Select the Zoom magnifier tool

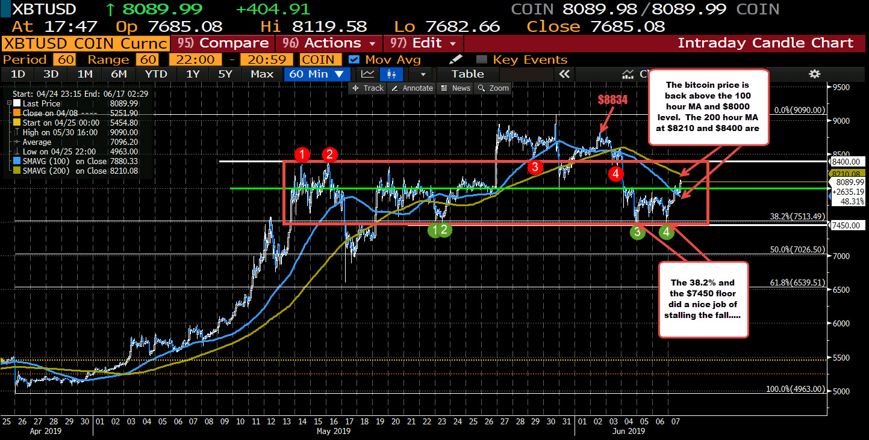tap(493, 88)
